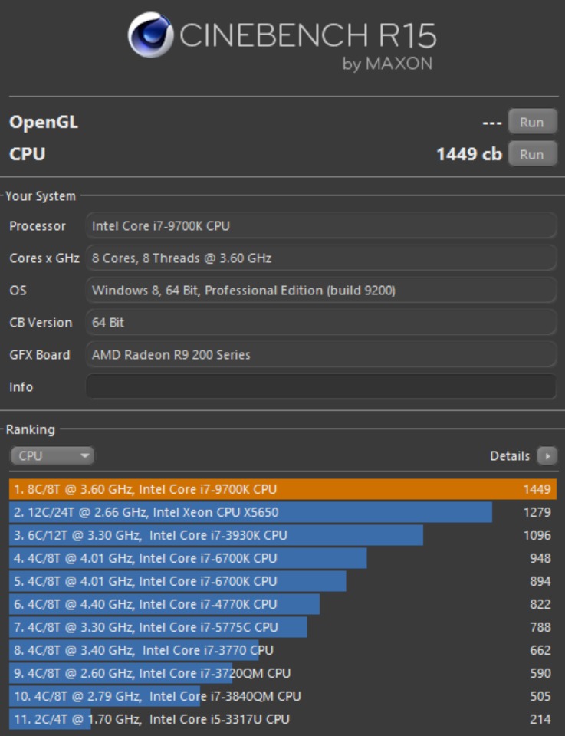Click the Processor field Intel Core i7-9700K
The height and width of the screenshot is (736, 565).
321,225
